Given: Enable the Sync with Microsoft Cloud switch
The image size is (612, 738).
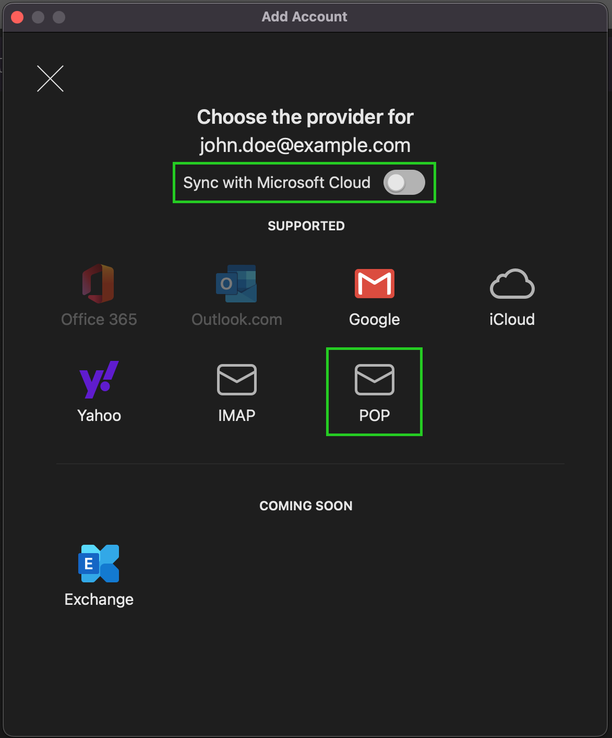Looking at the screenshot, I should point(404,182).
